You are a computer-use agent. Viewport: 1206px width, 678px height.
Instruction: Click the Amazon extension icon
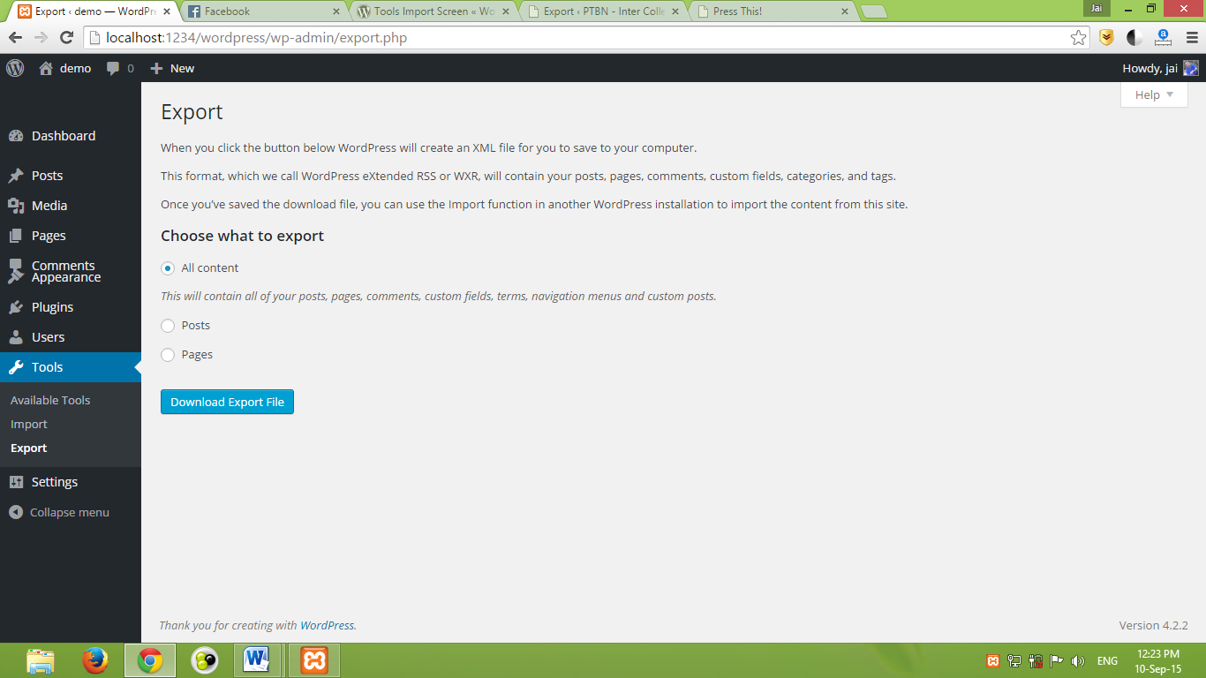coord(1163,37)
